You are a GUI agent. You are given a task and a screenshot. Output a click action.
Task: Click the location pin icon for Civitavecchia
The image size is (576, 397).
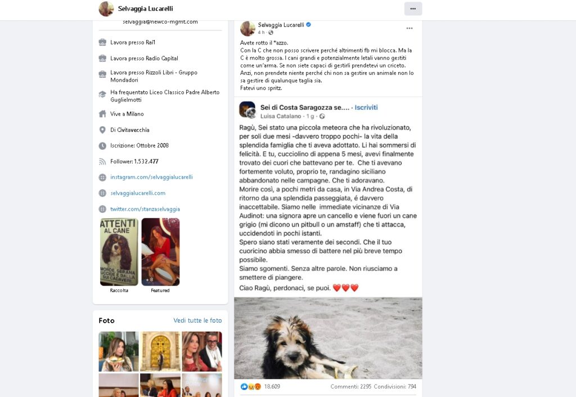point(102,130)
